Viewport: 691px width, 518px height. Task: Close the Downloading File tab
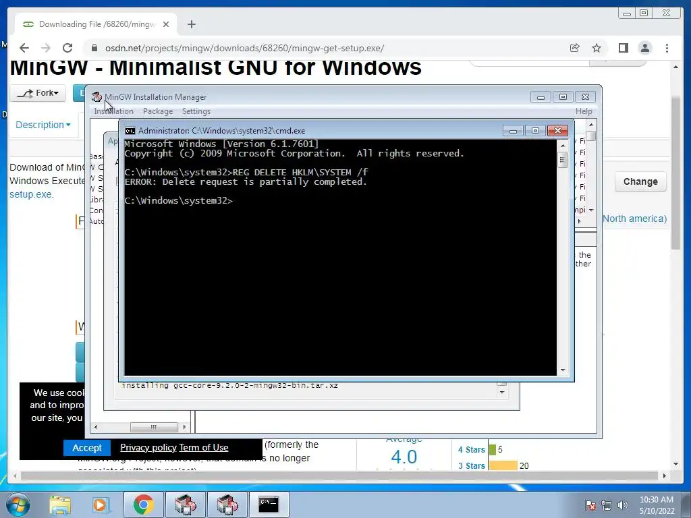(166, 24)
